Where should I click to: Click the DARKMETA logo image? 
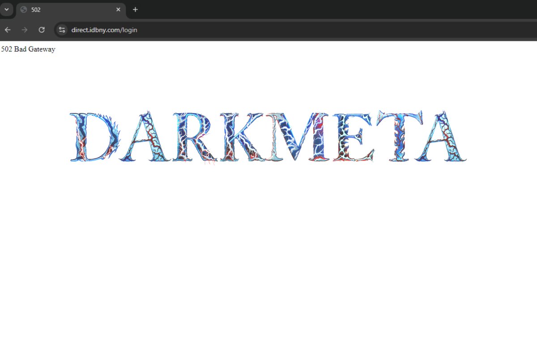[x=268, y=137]
